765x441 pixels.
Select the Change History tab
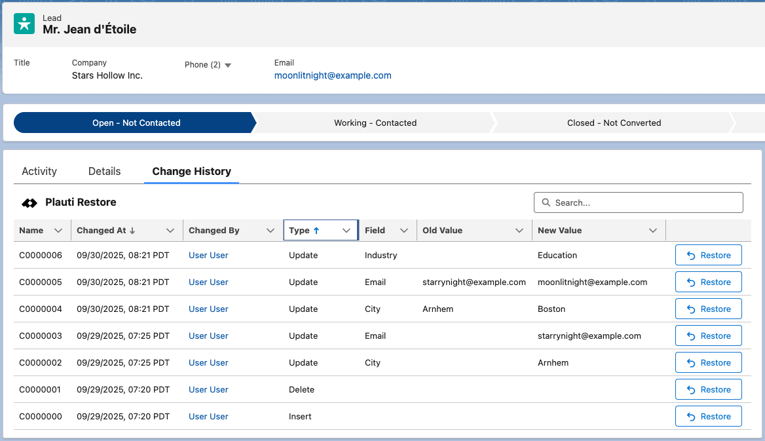coord(192,172)
